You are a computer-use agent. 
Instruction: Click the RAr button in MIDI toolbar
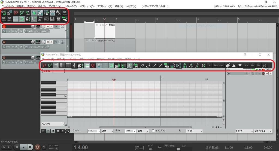[252, 66]
